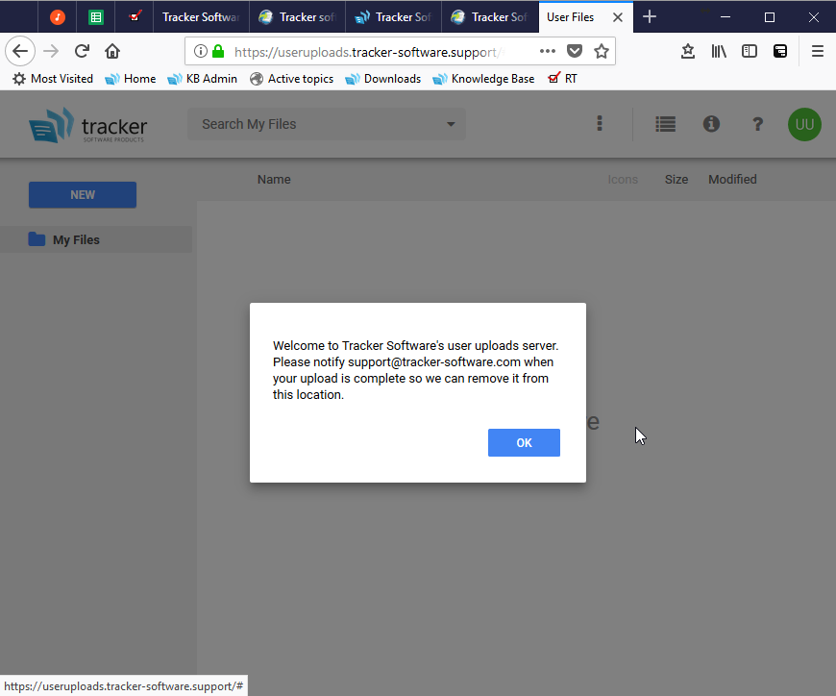Screen dimensions: 836x696
Task: Click the dark card toolbar icon next to sidebars
Action: click(x=780, y=51)
